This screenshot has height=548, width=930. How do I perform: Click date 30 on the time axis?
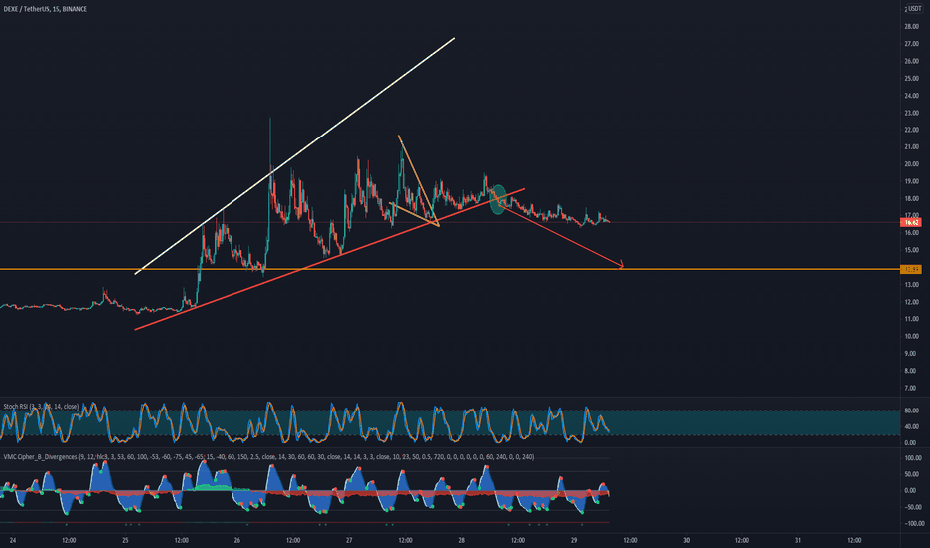tap(687, 540)
